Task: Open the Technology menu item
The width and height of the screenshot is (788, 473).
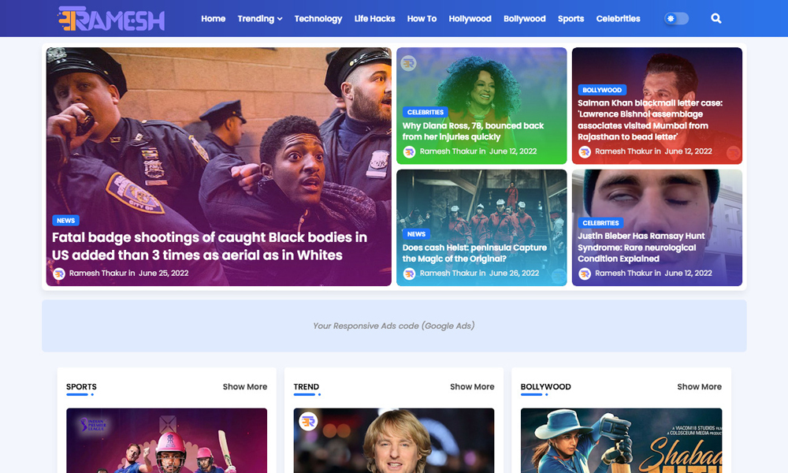Action: [x=318, y=19]
